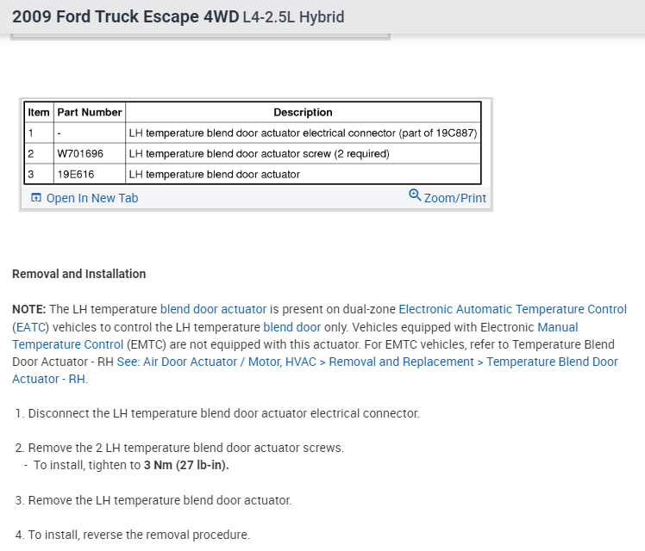This screenshot has width=645, height=551.
Task: Click the Open In New Tab icon
Action: [x=36, y=198]
